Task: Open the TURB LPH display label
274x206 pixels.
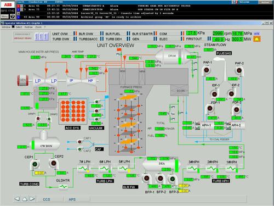Action: tap(105, 181)
